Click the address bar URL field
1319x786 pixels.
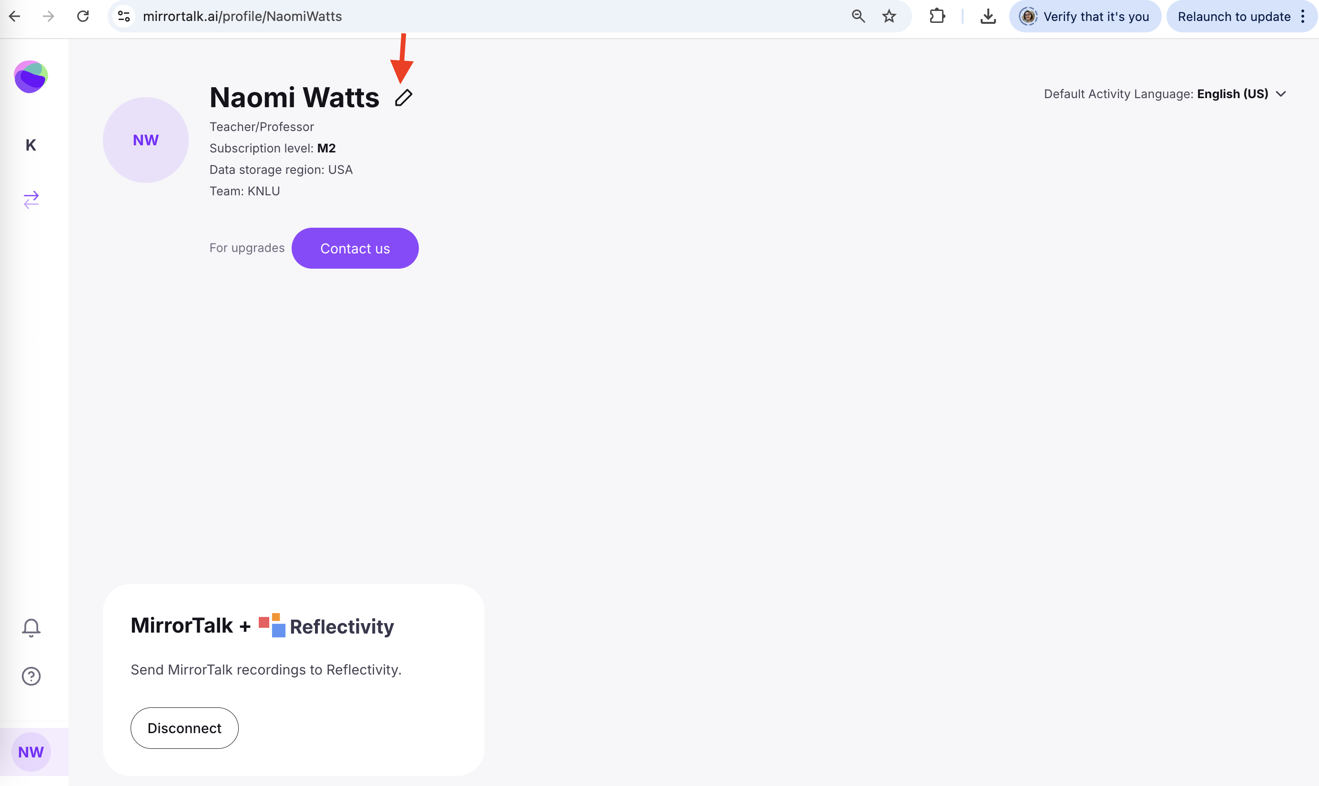[477, 16]
